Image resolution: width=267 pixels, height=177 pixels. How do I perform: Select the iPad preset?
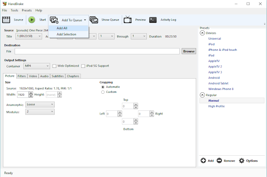click(x=211, y=55)
